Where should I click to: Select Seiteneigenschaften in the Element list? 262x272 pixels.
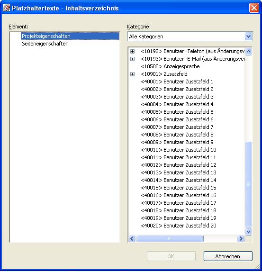pos(45,44)
